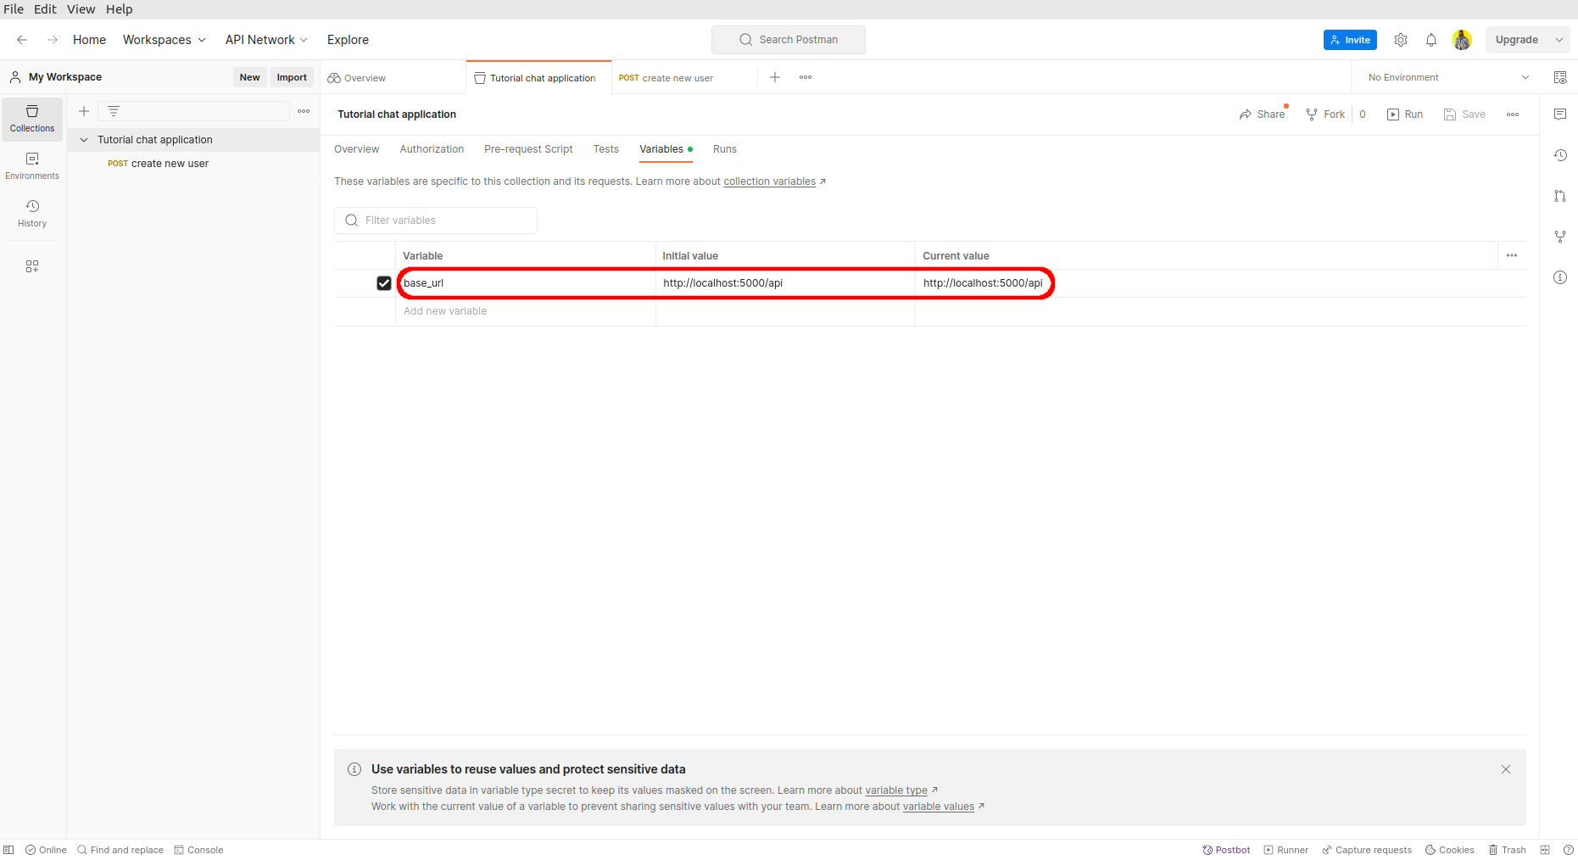Expand the Workspaces dropdown

[164, 40]
